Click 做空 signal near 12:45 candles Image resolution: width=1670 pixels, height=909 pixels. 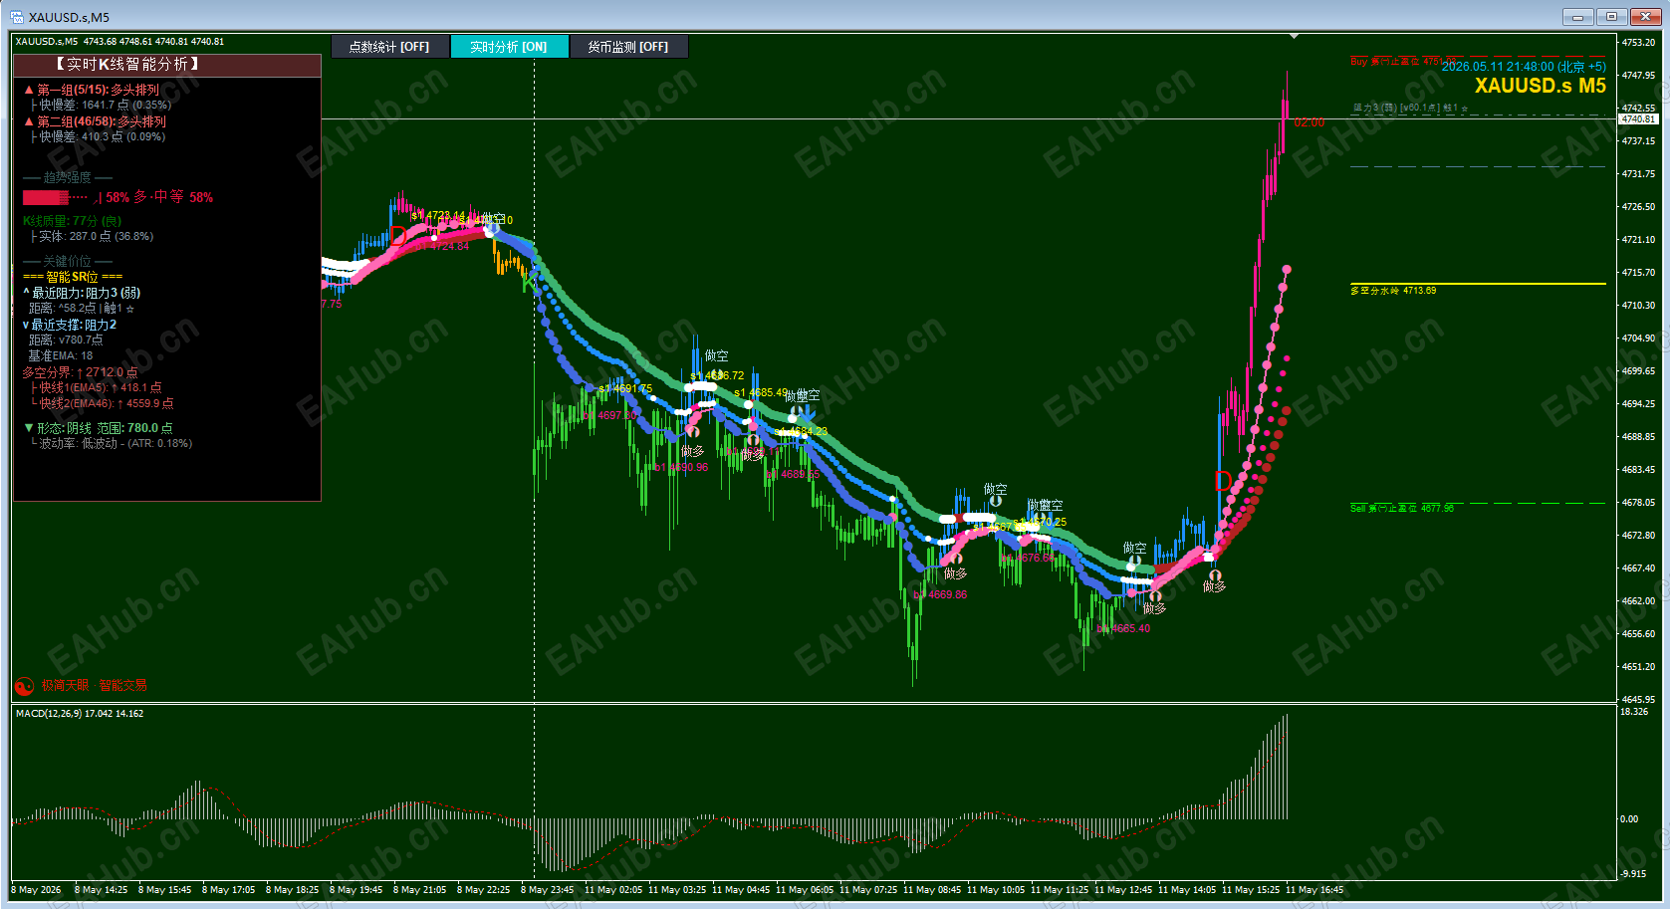click(x=1135, y=548)
